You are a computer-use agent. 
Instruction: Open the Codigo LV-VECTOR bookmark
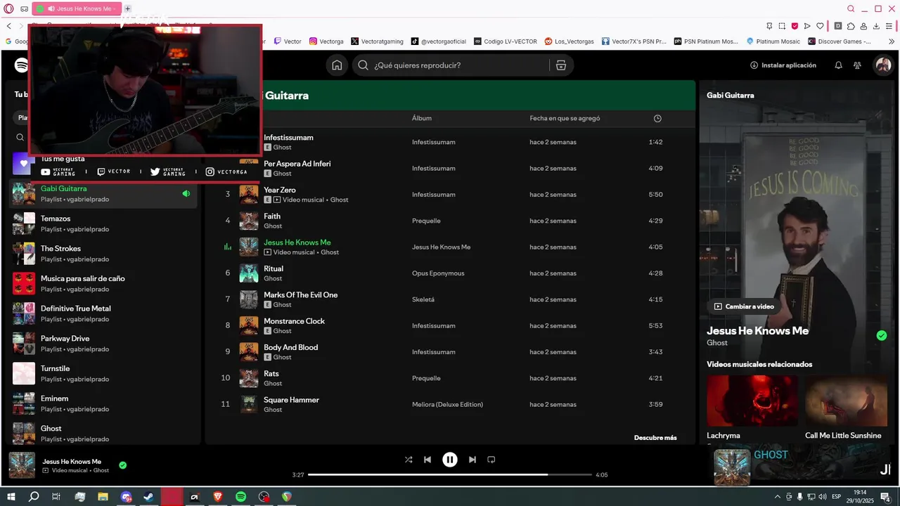tap(506, 41)
